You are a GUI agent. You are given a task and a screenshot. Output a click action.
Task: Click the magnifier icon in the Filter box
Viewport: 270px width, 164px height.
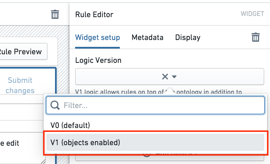tap(55, 105)
